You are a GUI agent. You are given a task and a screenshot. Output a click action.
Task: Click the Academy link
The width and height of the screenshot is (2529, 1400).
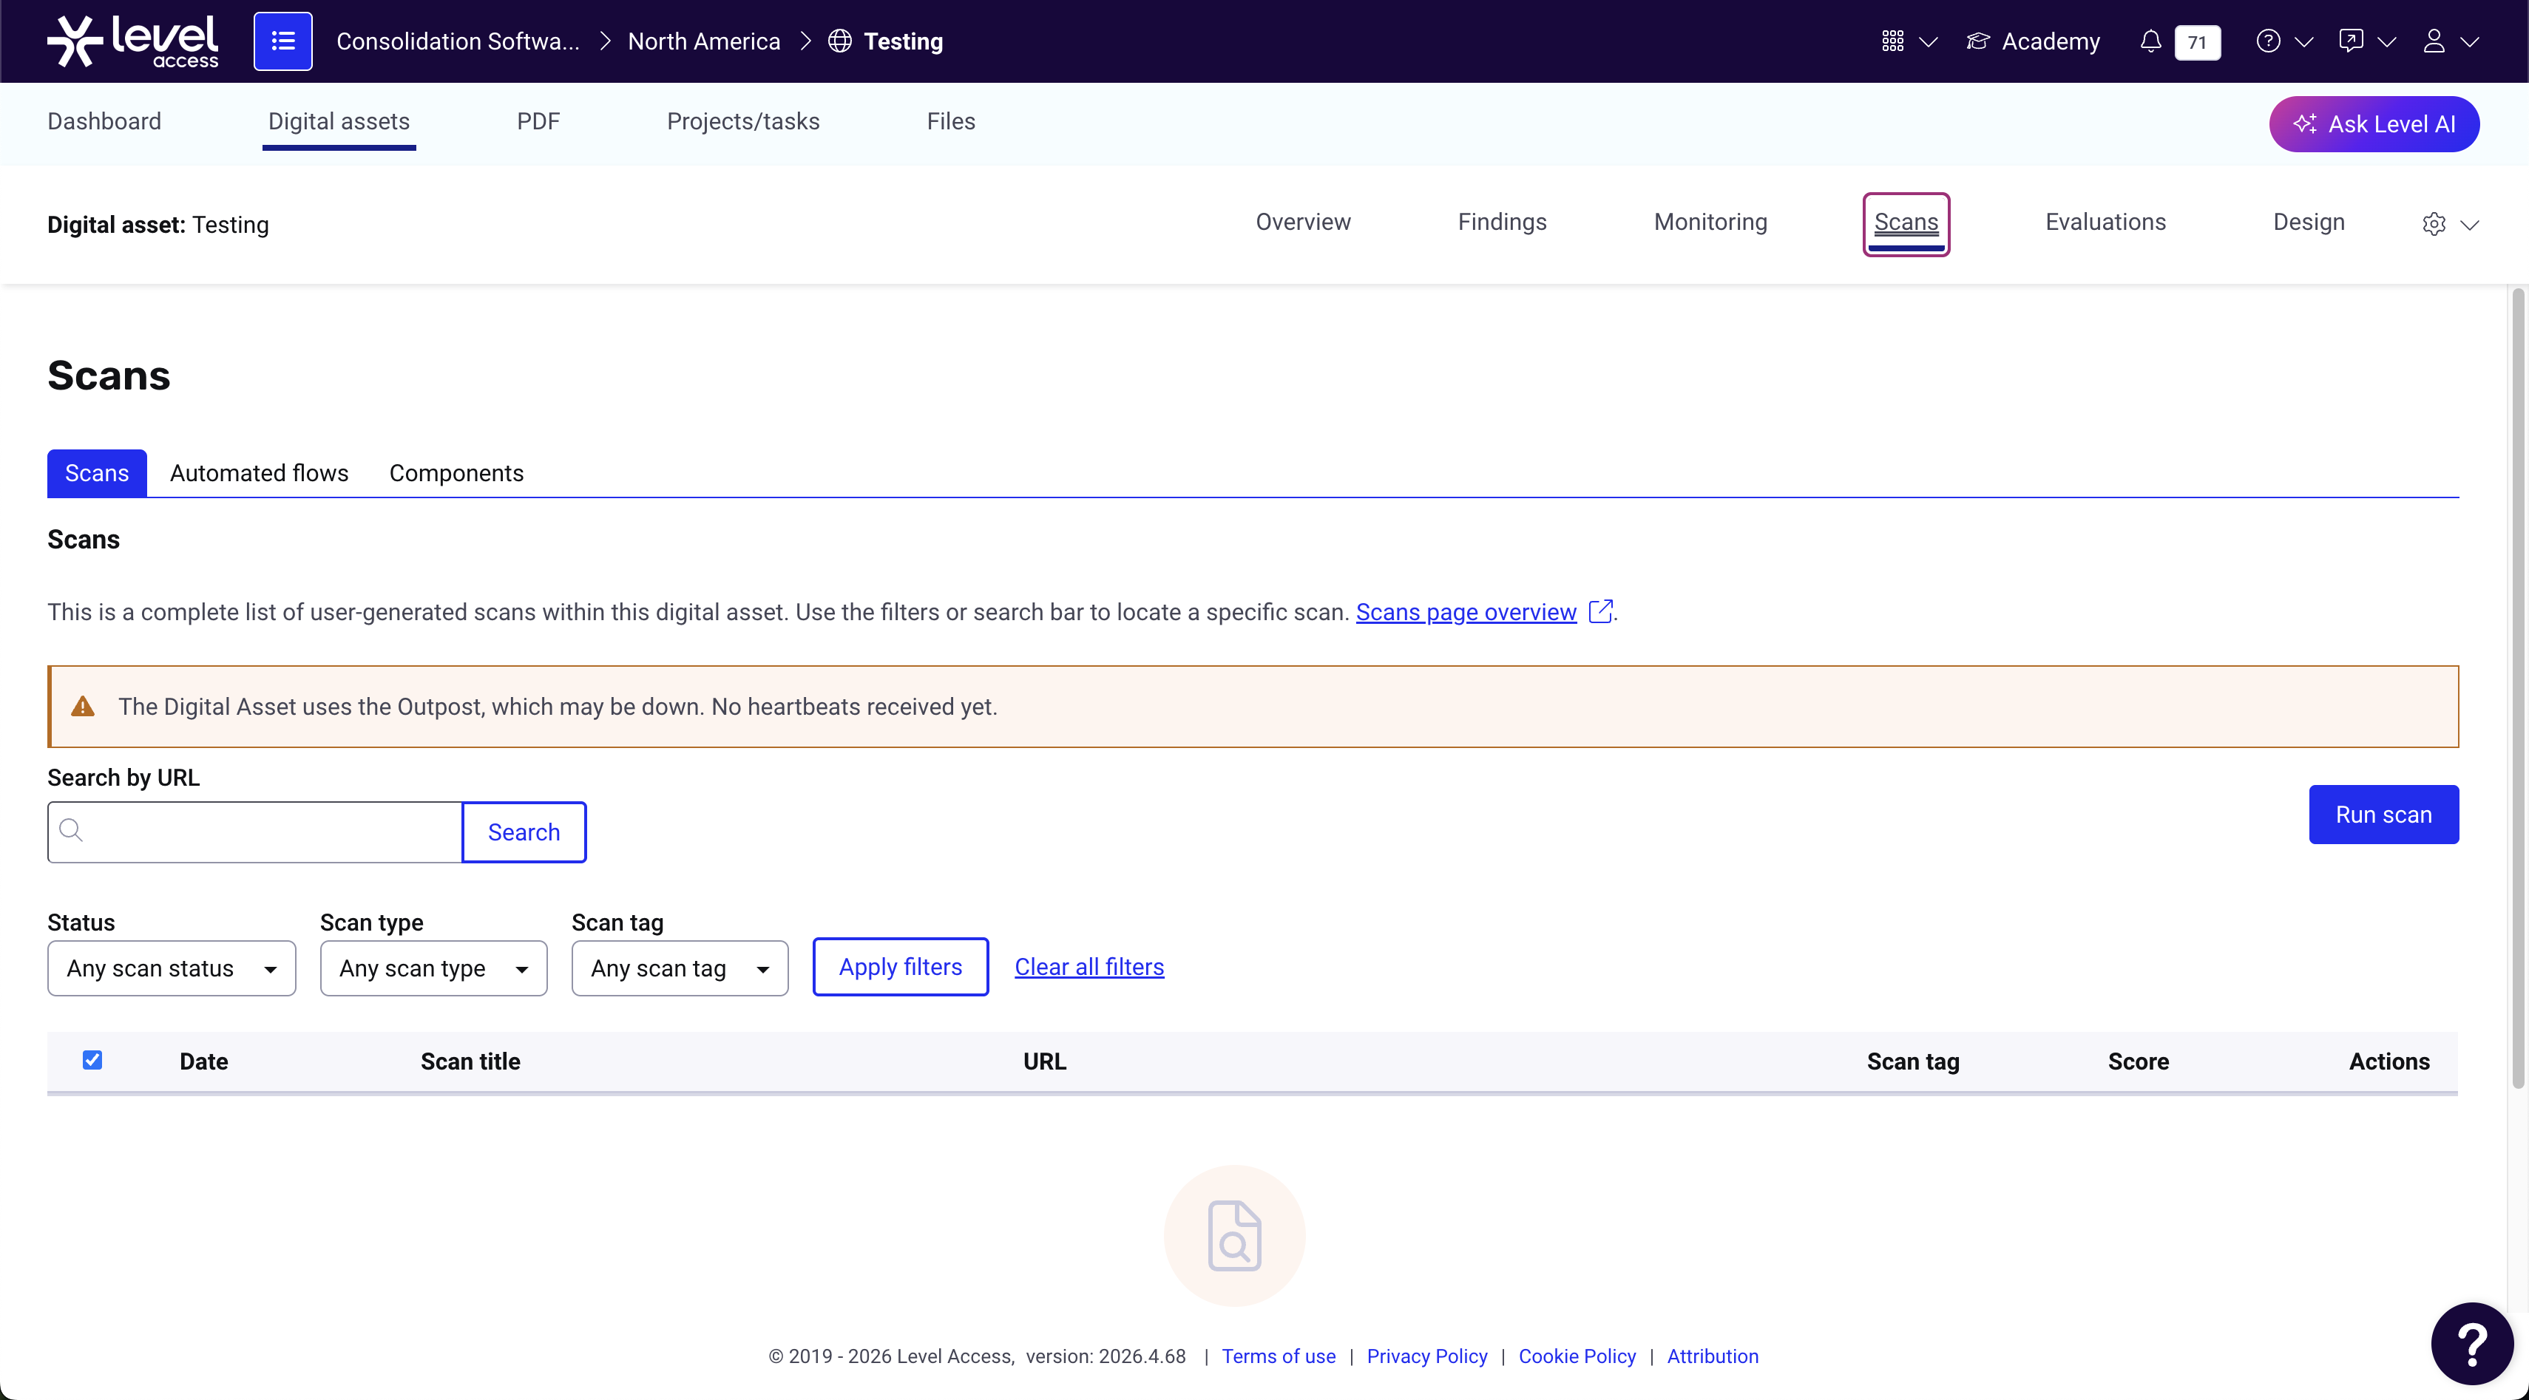click(2050, 41)
